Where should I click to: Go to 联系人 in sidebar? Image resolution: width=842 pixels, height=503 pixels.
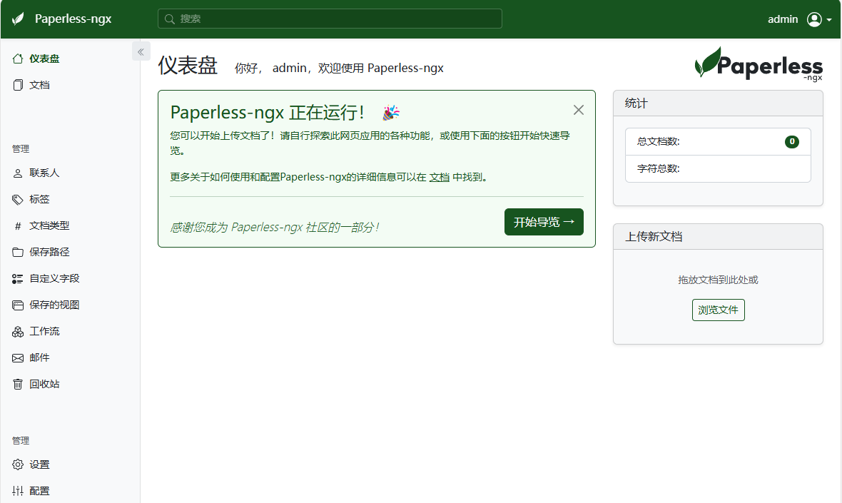tap(44, 173)
